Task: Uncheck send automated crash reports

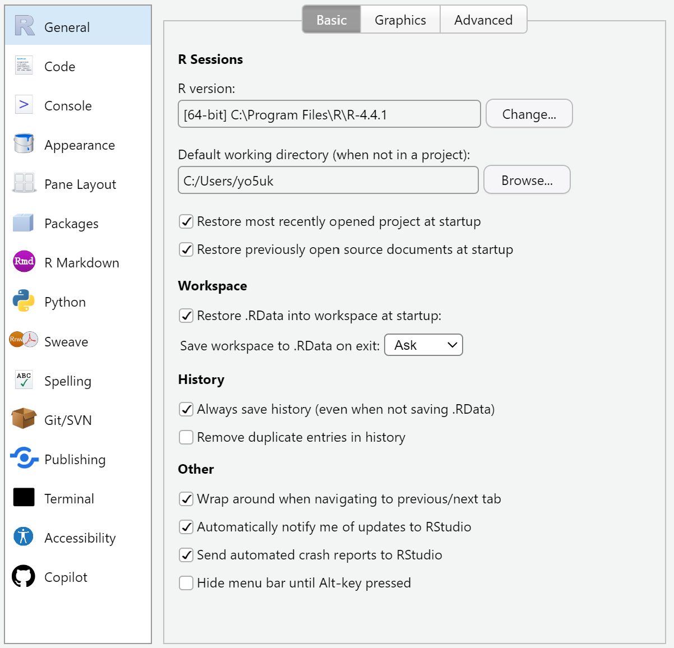Action: click(x=186, y=555)
